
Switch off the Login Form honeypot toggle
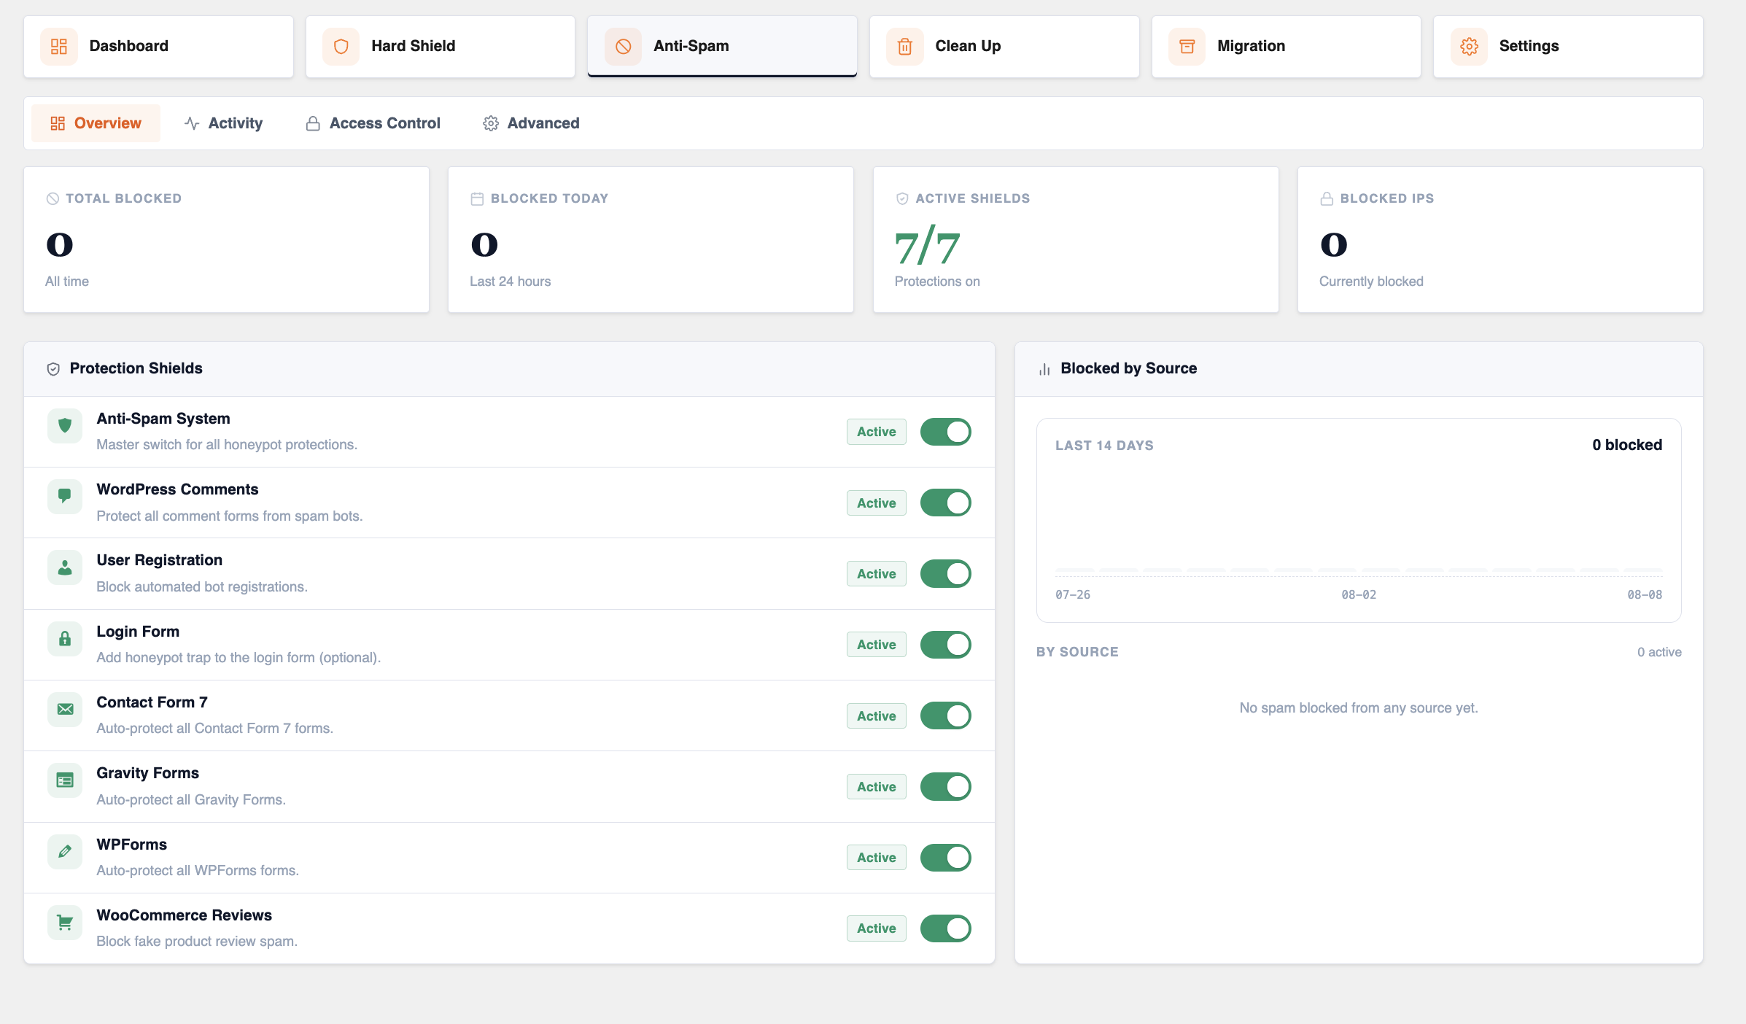coord(945,645)
